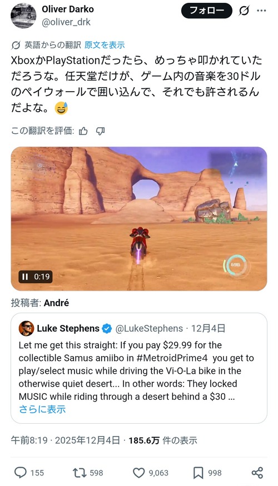Image resolution: width=278 pixels, height=486 pixels.
Task: Open the share icon
Action: [257, 473]
